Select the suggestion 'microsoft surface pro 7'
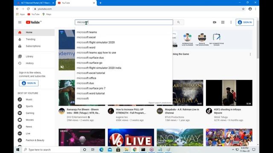273x153 pixels. [x=124, y=88]
